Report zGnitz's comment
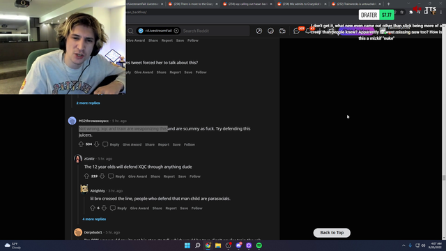The image size is (446, 251). point(169,176)
